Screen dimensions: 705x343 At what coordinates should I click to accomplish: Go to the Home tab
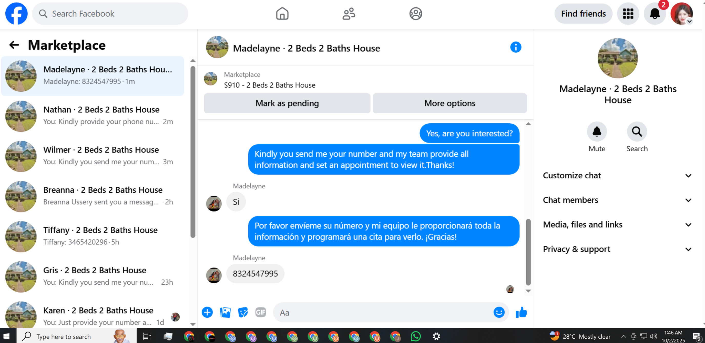coord(282,13)
